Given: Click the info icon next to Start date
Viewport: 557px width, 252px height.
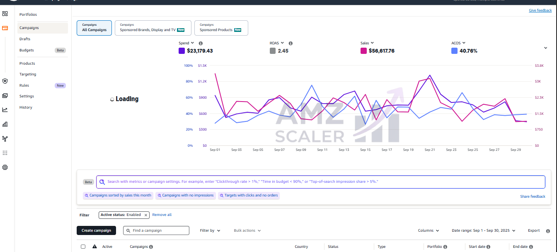Looking at the screenshot, I should click(x=488, y=247).
